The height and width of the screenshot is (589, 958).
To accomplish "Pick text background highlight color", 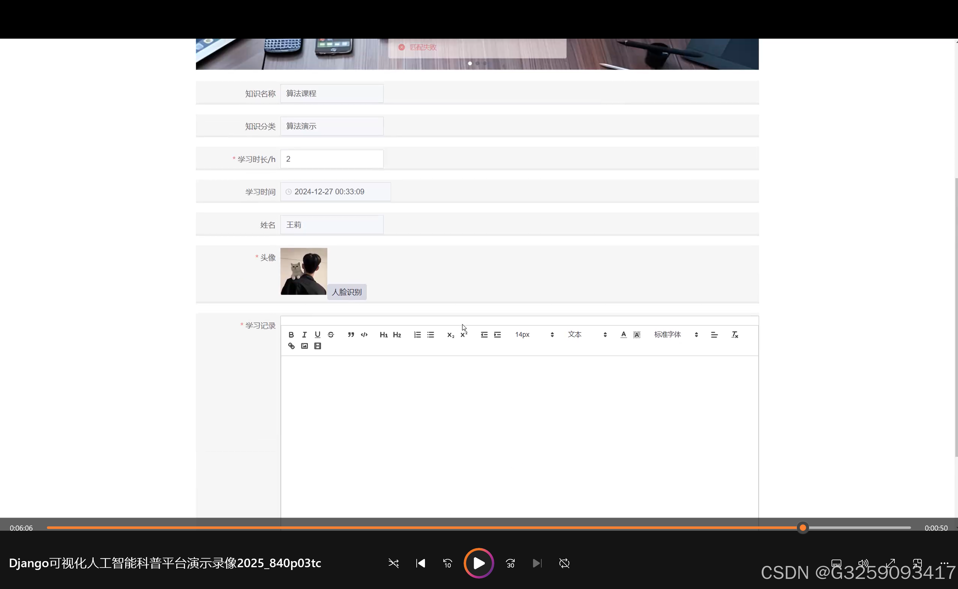I will point(637,335).
